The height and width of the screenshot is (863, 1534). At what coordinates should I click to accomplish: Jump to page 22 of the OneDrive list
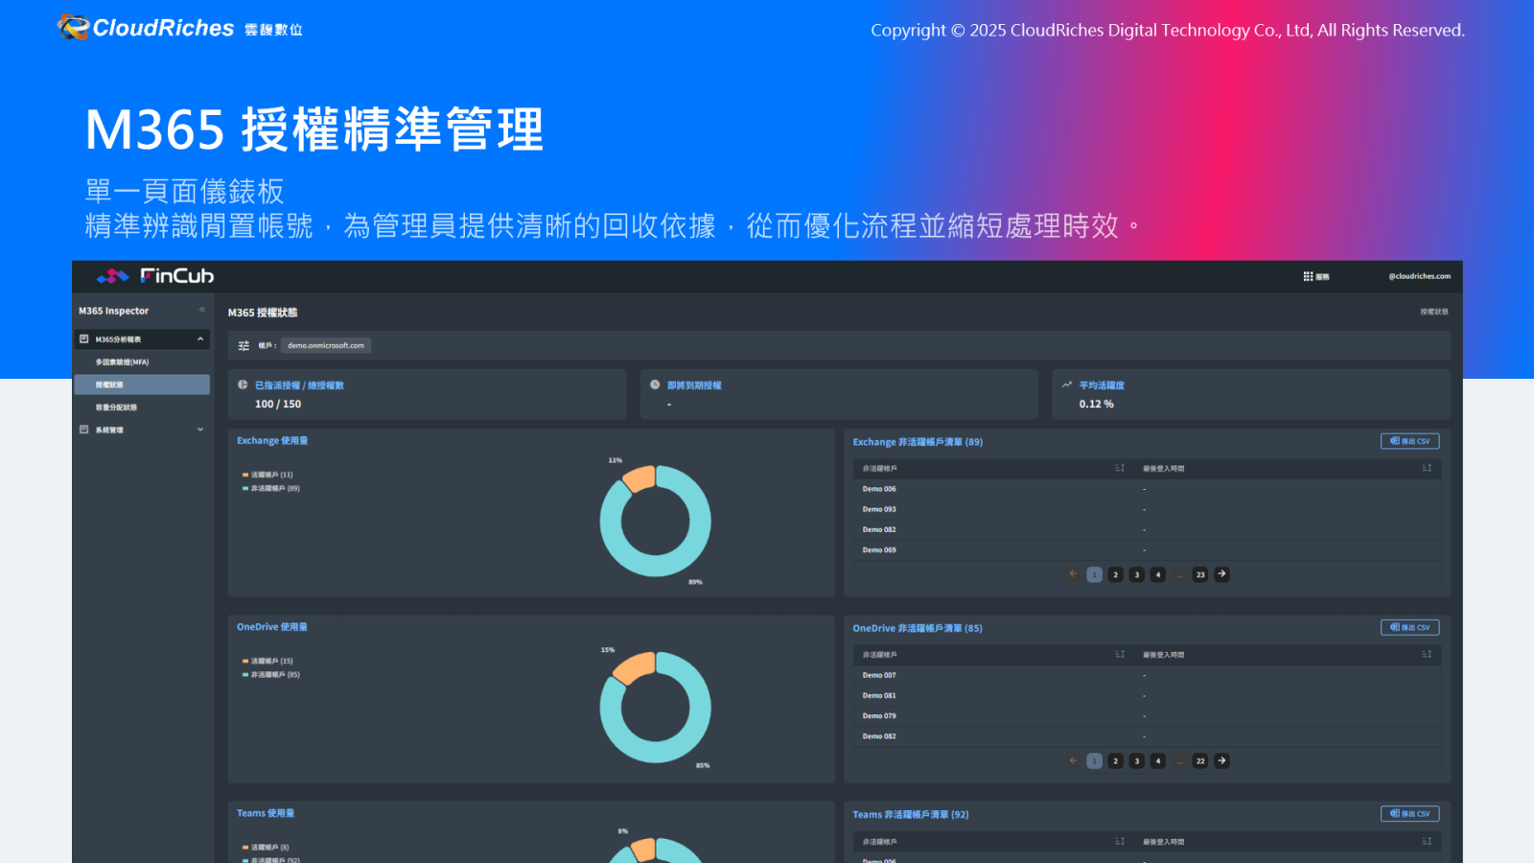[1200, 760]
